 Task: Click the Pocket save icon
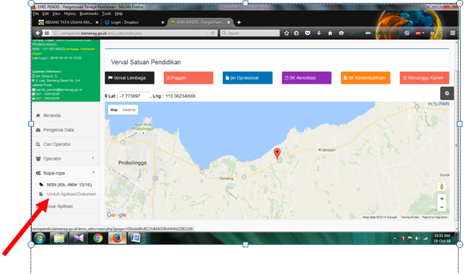(307, 33)
